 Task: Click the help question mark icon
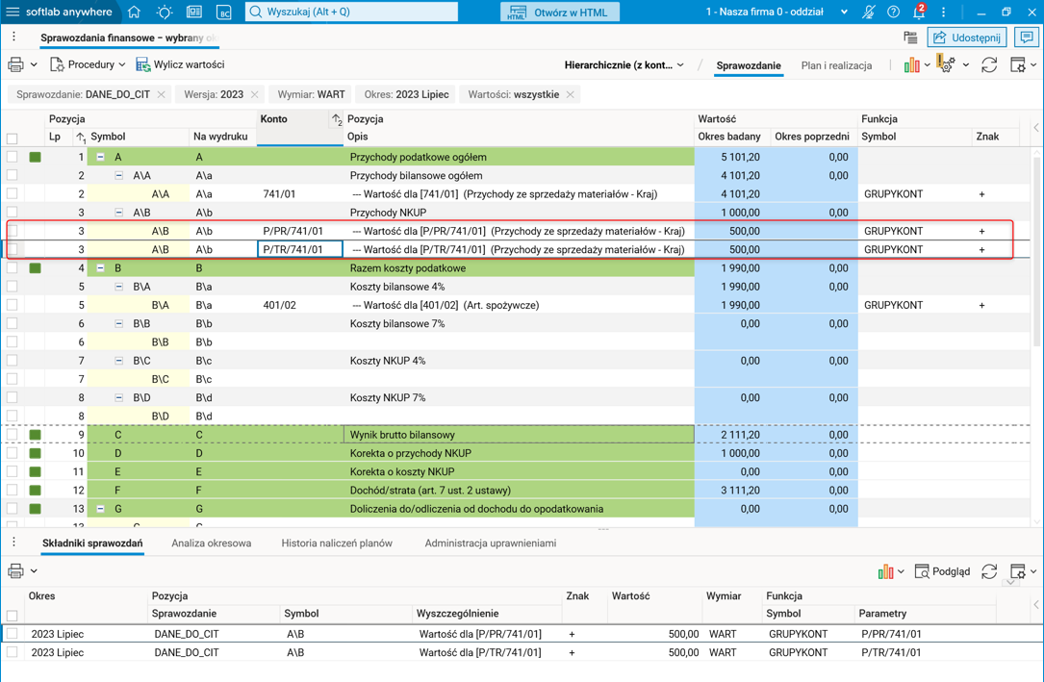(x=891, y=13)
